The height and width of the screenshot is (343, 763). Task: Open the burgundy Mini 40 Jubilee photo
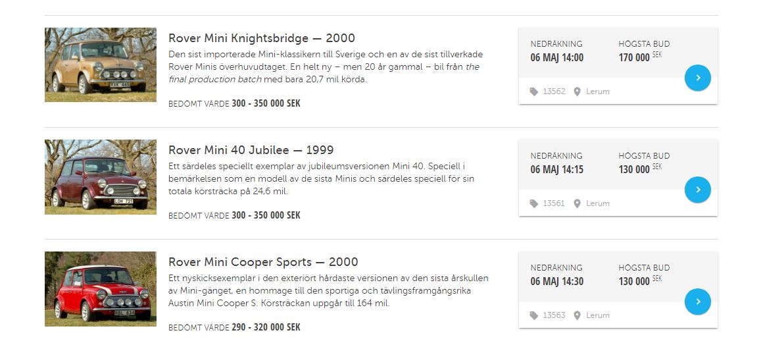(x=101, y=176)
